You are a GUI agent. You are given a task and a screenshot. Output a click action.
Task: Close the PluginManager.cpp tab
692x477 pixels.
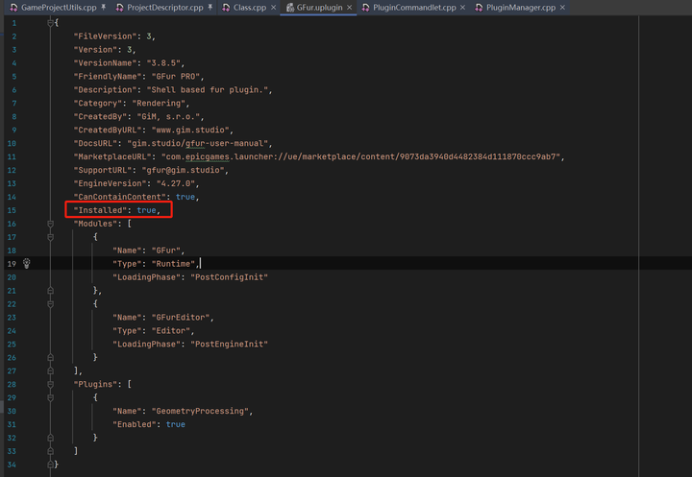click(x=562, y=8)
